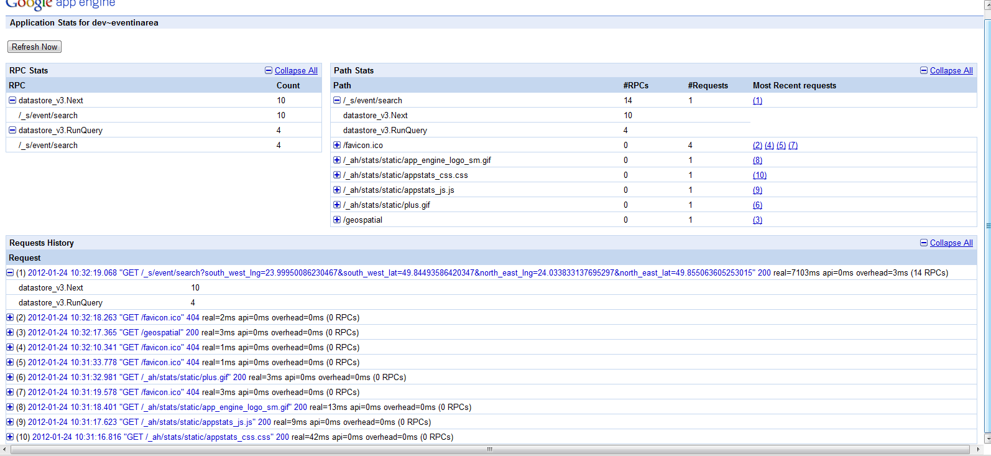
Task: Click the horizontal scrollbar right arrow
Action: pyautogui.click(x=978, y=449)
